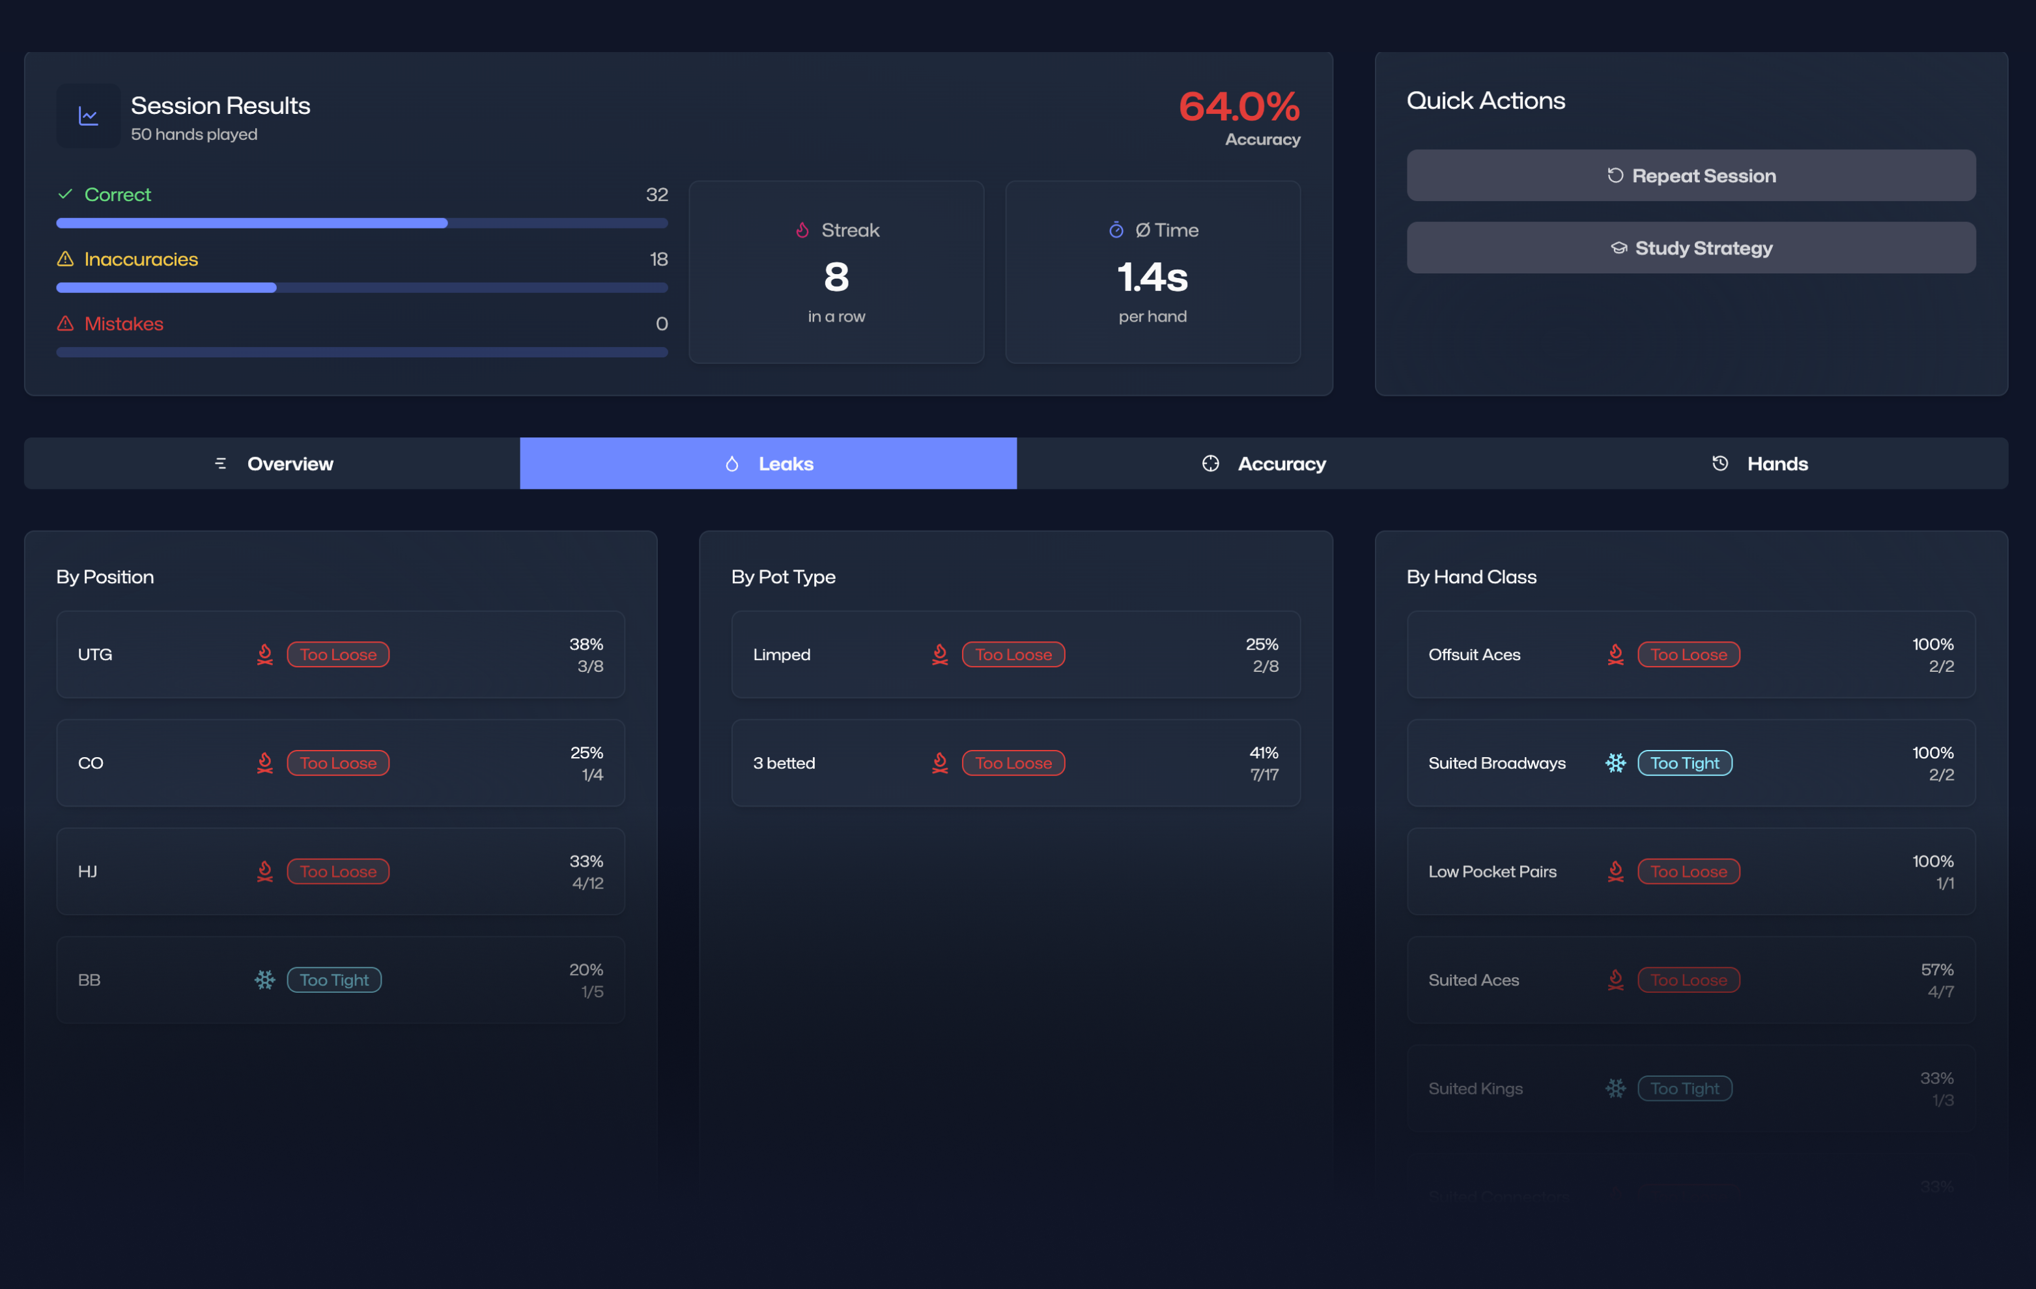Click the Too Tight badge for Suited Kings
This screenshot has width=2036, height=1289.
coord(1684,1088)
